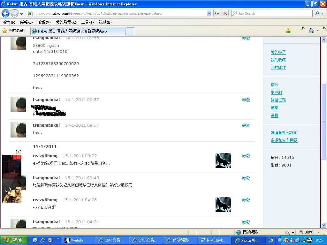Open the 我的最愛(A) menu

click(66, 22)
